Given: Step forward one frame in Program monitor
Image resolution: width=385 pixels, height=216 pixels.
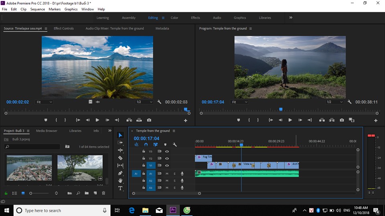Looking at the screenshot, I should pyautogui.click(x=300, y=120).
